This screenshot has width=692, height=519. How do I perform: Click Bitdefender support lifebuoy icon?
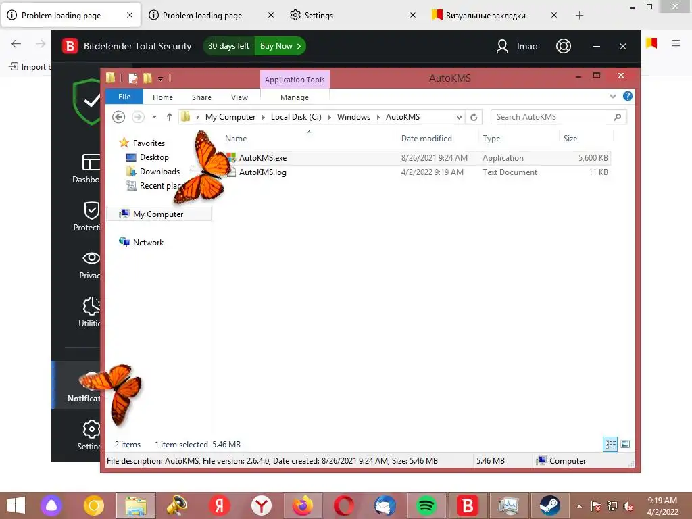coord(564,46)
